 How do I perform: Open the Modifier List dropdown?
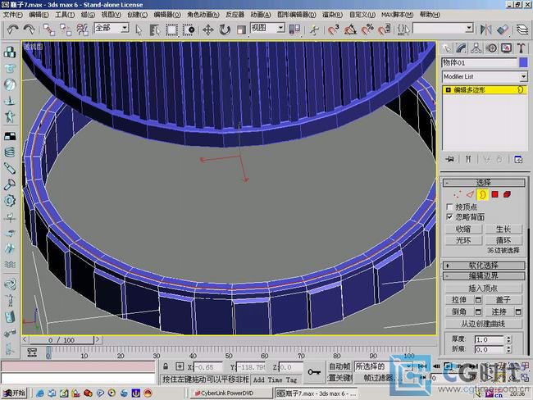pos(523,76)
